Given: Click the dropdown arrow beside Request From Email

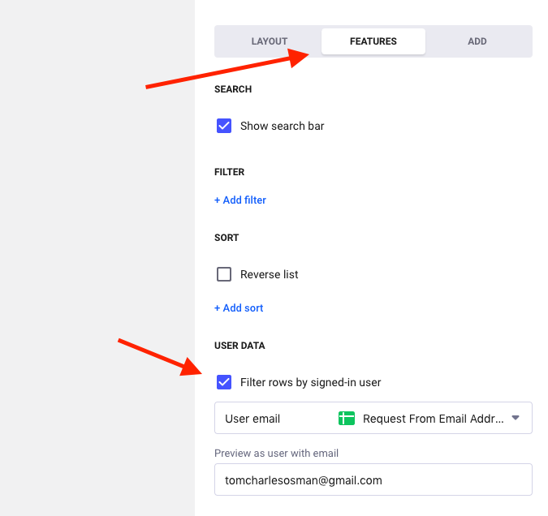Looking at the screenshot, I should 516,418.
